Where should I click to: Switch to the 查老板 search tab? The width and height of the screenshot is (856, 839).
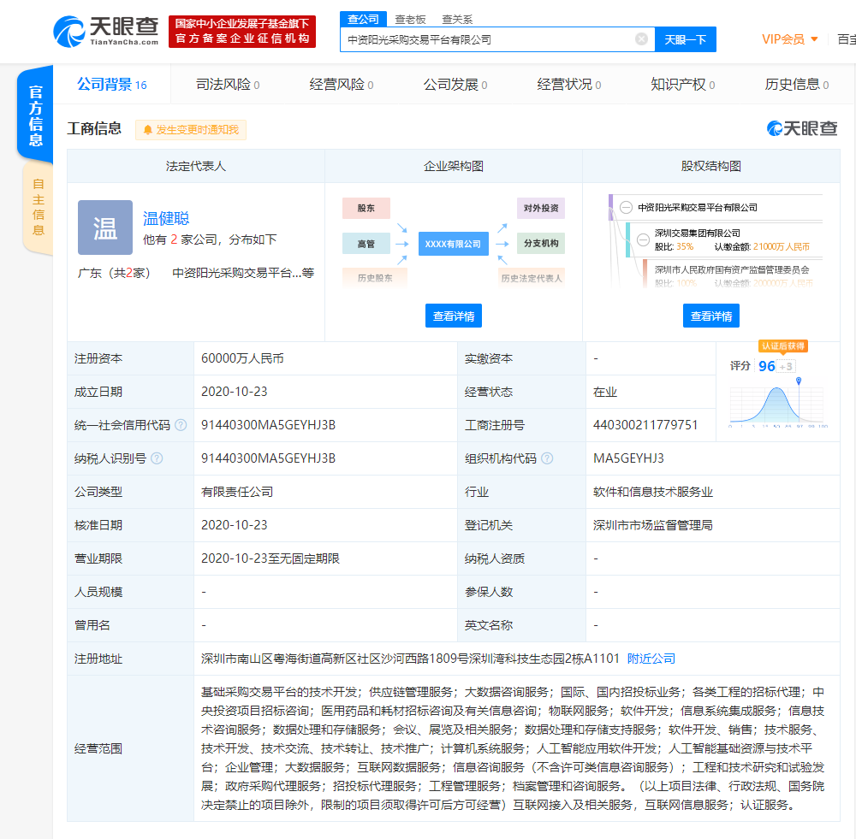click(x=410, y=20)
